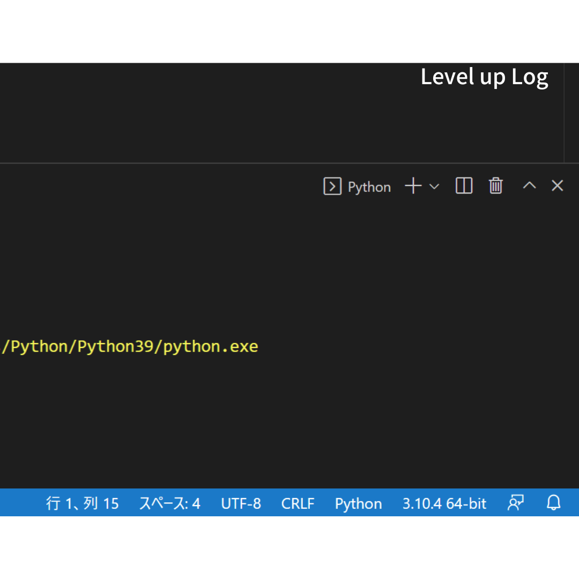Click the python.exe path in the terminal
This screenshot has height=579, width=579.
[x=129, y=346]
